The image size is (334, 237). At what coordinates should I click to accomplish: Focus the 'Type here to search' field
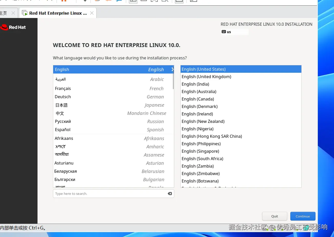pos(110,194)
